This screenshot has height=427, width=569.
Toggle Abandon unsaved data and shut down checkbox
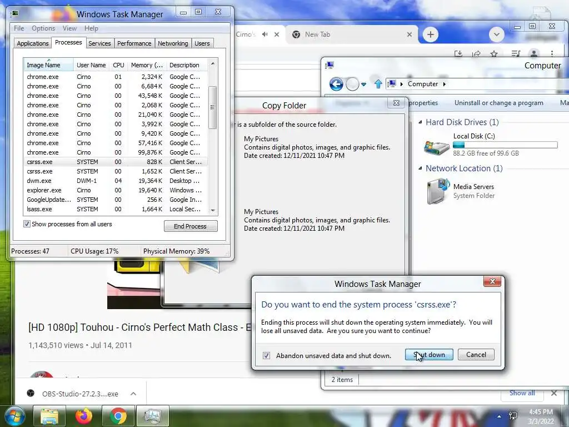[x=266, y=355]
